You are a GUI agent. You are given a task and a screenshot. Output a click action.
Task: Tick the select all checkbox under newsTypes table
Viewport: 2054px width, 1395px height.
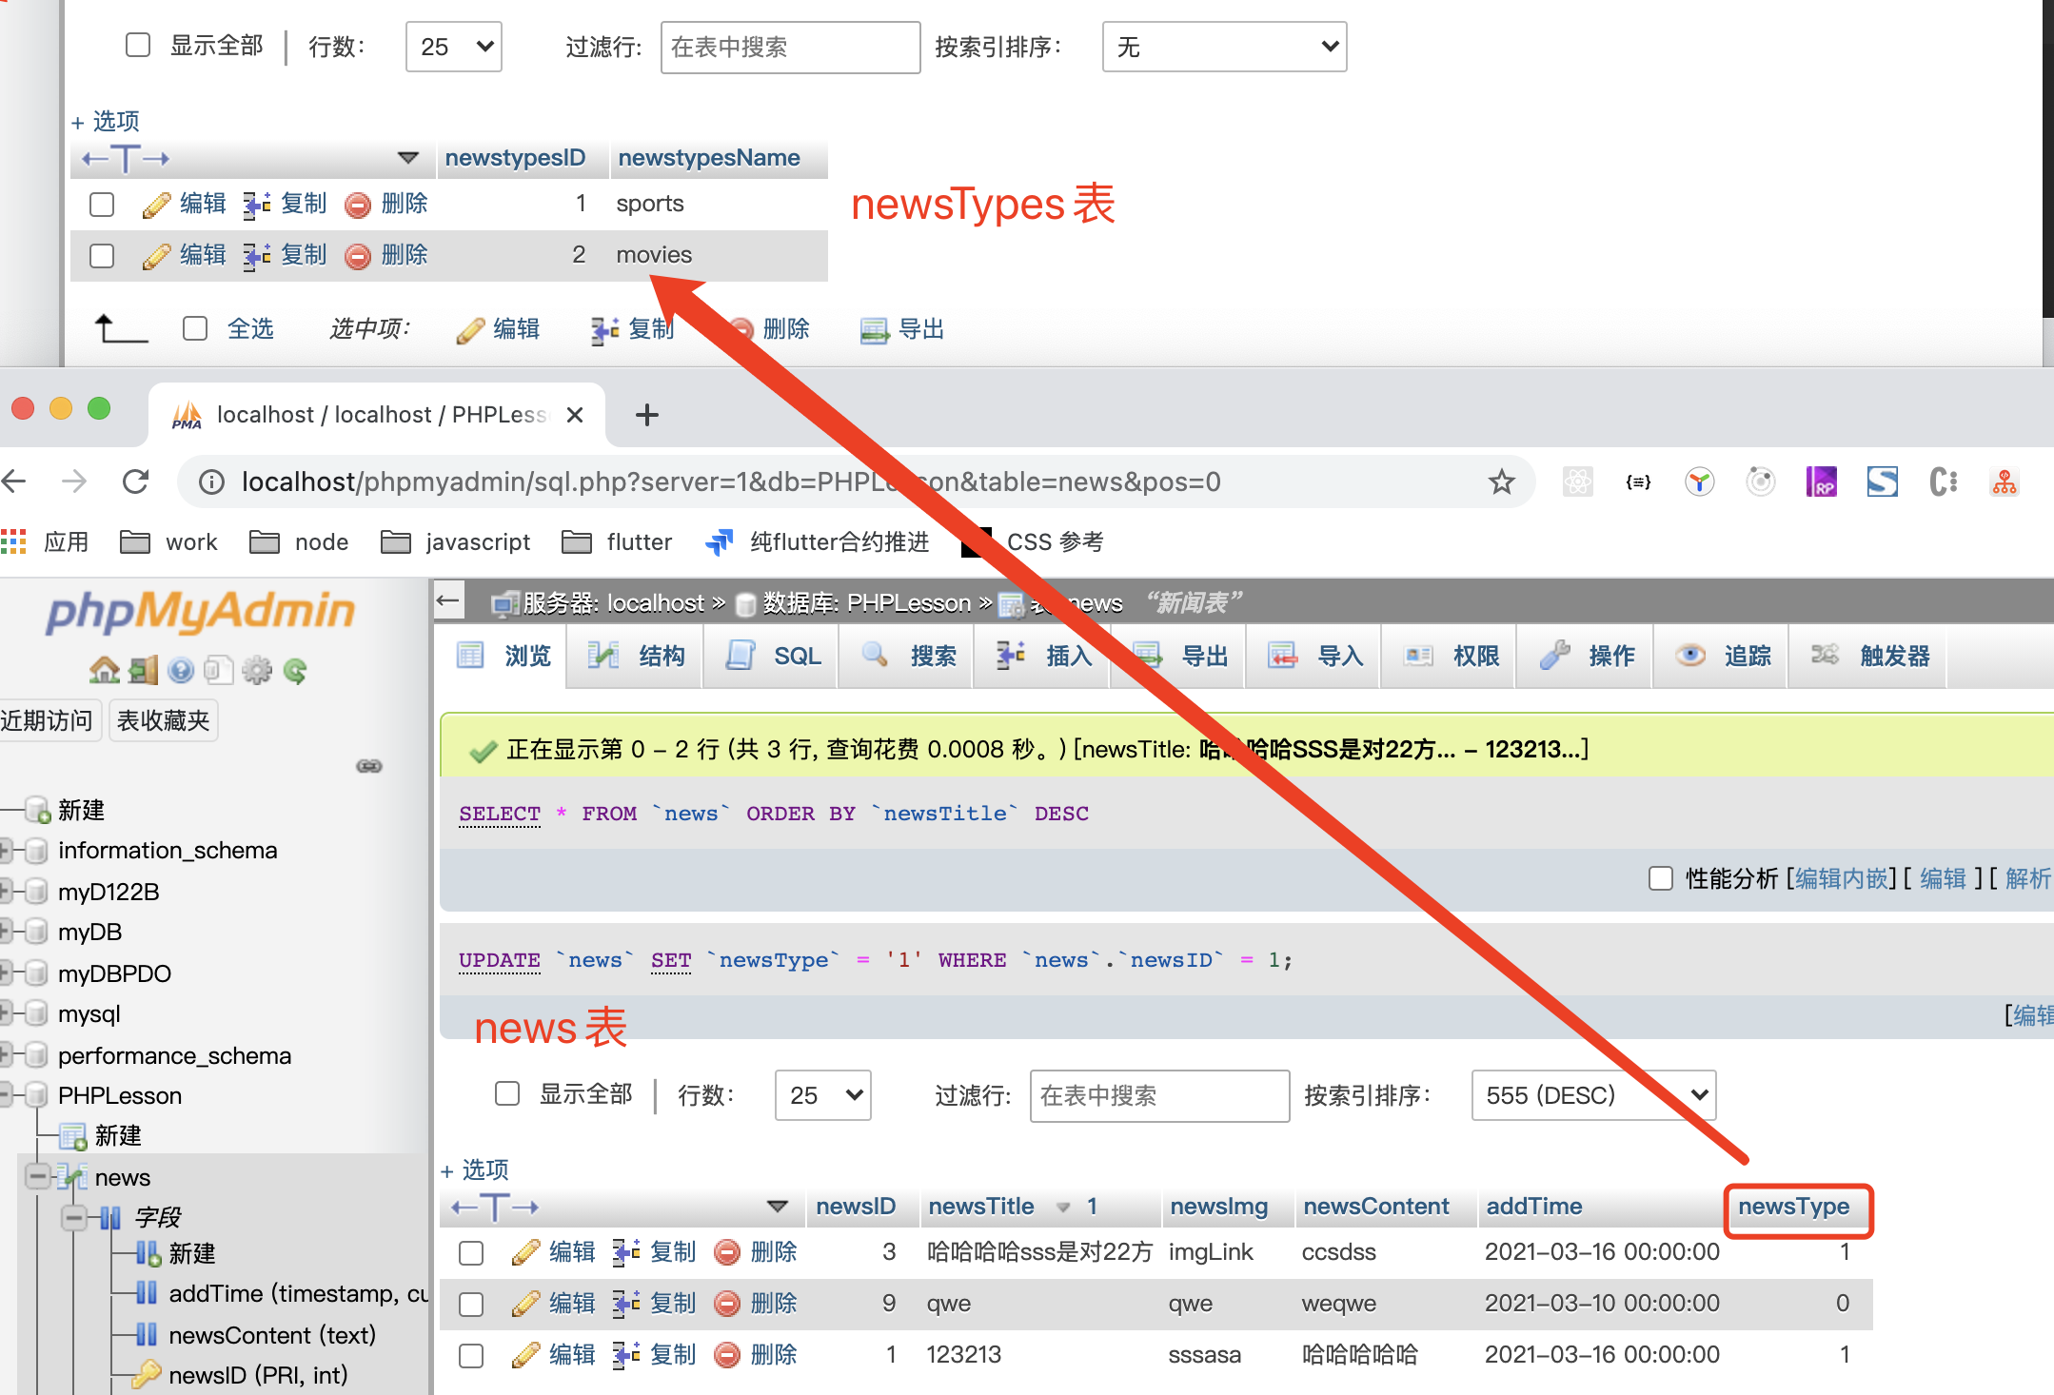[195, 328]
